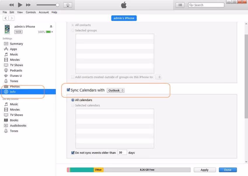Viewport: 248px width, 176px height.
Task: Open the Controls menu
Action: click(31, 12)
